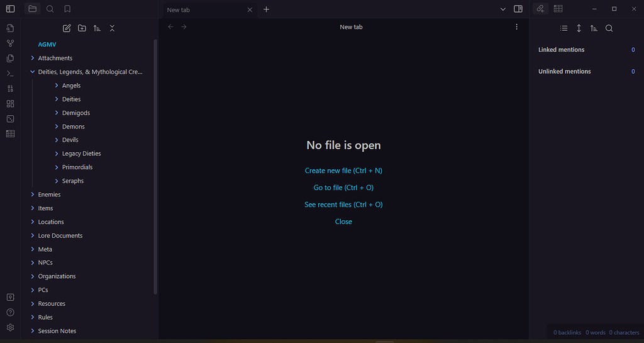Click 0 characters in status bar
Screen dimensions: 644x343
[624, 332]
